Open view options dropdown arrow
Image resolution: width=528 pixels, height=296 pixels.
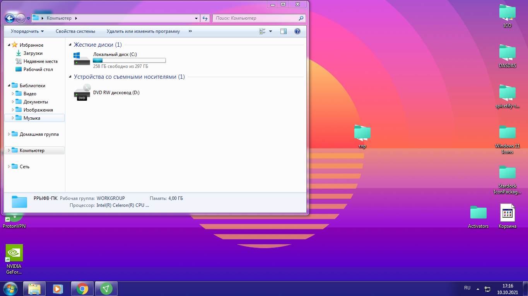[x=270, y=31]
